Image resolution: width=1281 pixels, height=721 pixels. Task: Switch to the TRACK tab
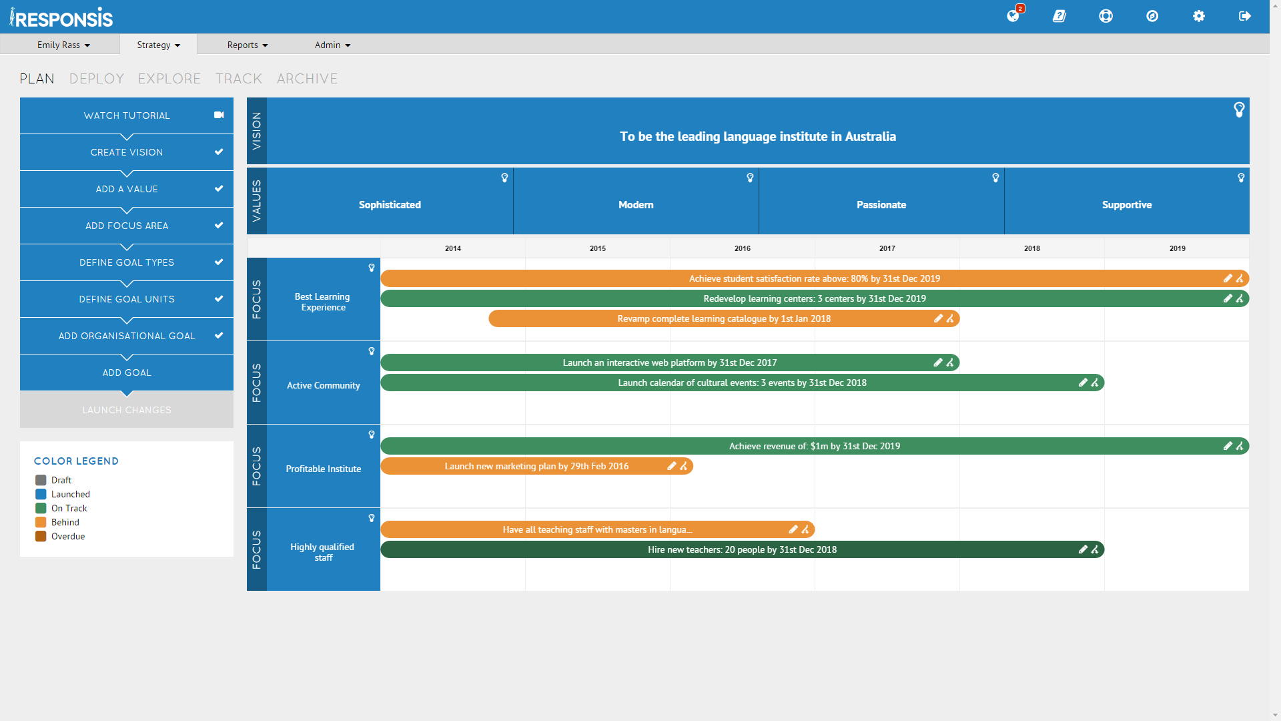(238, 79)
